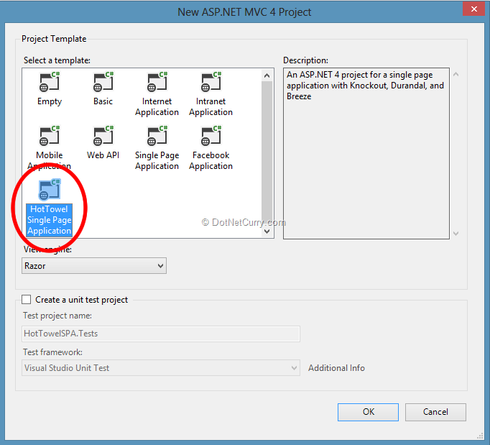
Task: Click template list scroll up arrow
Action: pyautogui.click(x=267, y=75)
